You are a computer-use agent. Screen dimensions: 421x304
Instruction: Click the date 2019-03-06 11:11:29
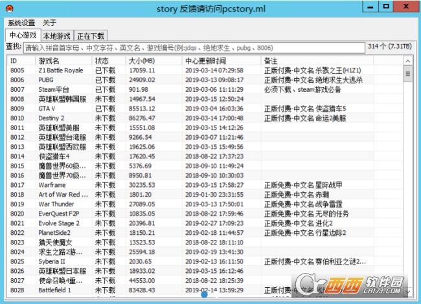[x=214, y=89]
